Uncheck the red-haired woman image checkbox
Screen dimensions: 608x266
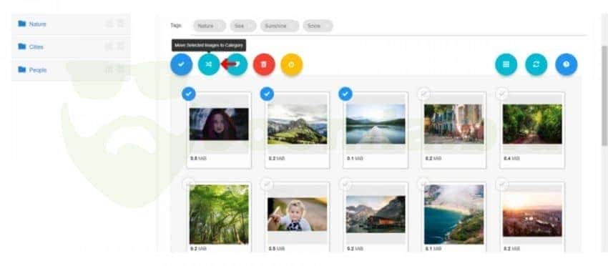pyautogui.click(x=189, y=94)
